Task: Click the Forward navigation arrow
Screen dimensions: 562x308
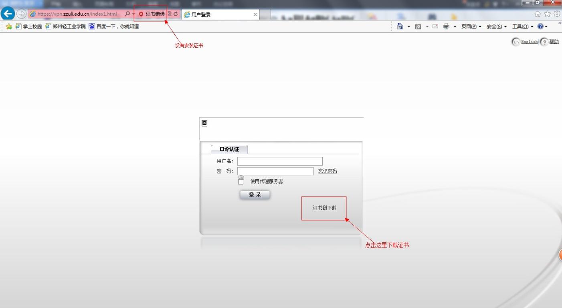Action: click(21, 14)
